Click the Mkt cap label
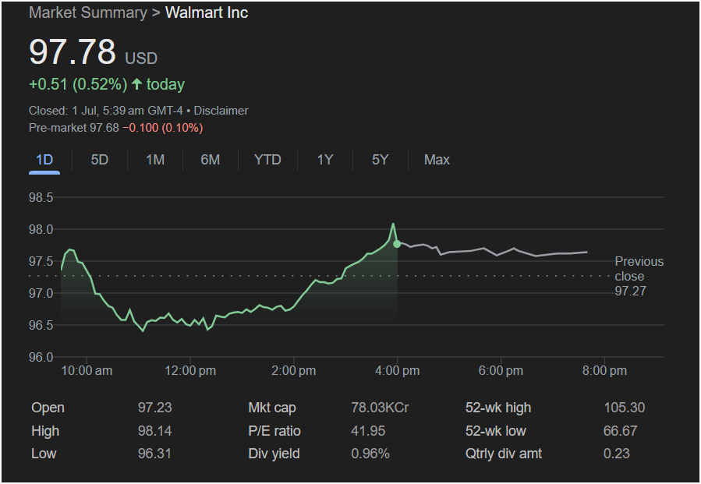 pos(272,408)
